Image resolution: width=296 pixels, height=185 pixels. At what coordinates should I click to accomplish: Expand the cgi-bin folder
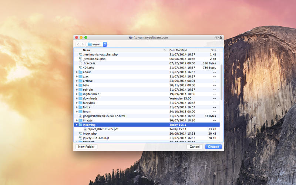[x=77, y=90]
